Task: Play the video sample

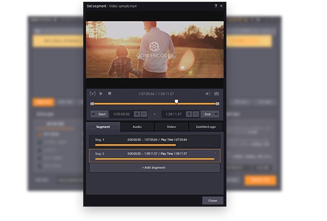Action: (101, 94)
